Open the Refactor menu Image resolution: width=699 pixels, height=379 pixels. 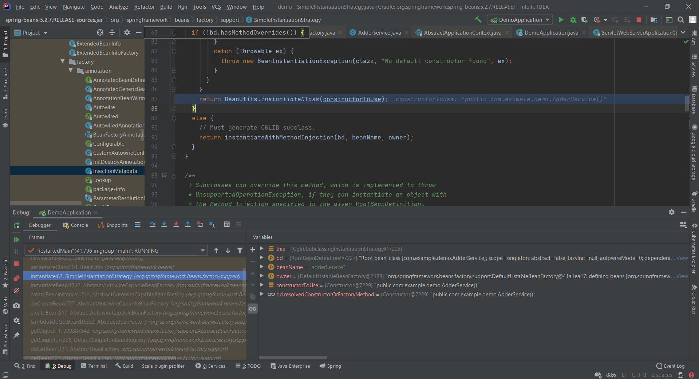point(144,7)
